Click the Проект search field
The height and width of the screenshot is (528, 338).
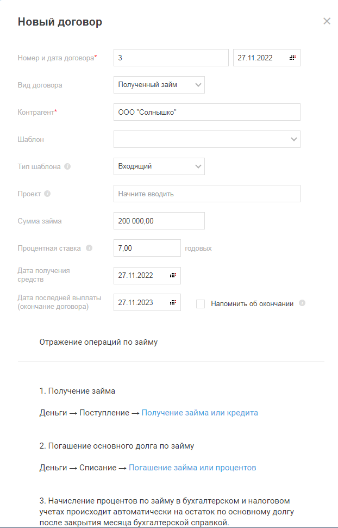tap(206, 194)
